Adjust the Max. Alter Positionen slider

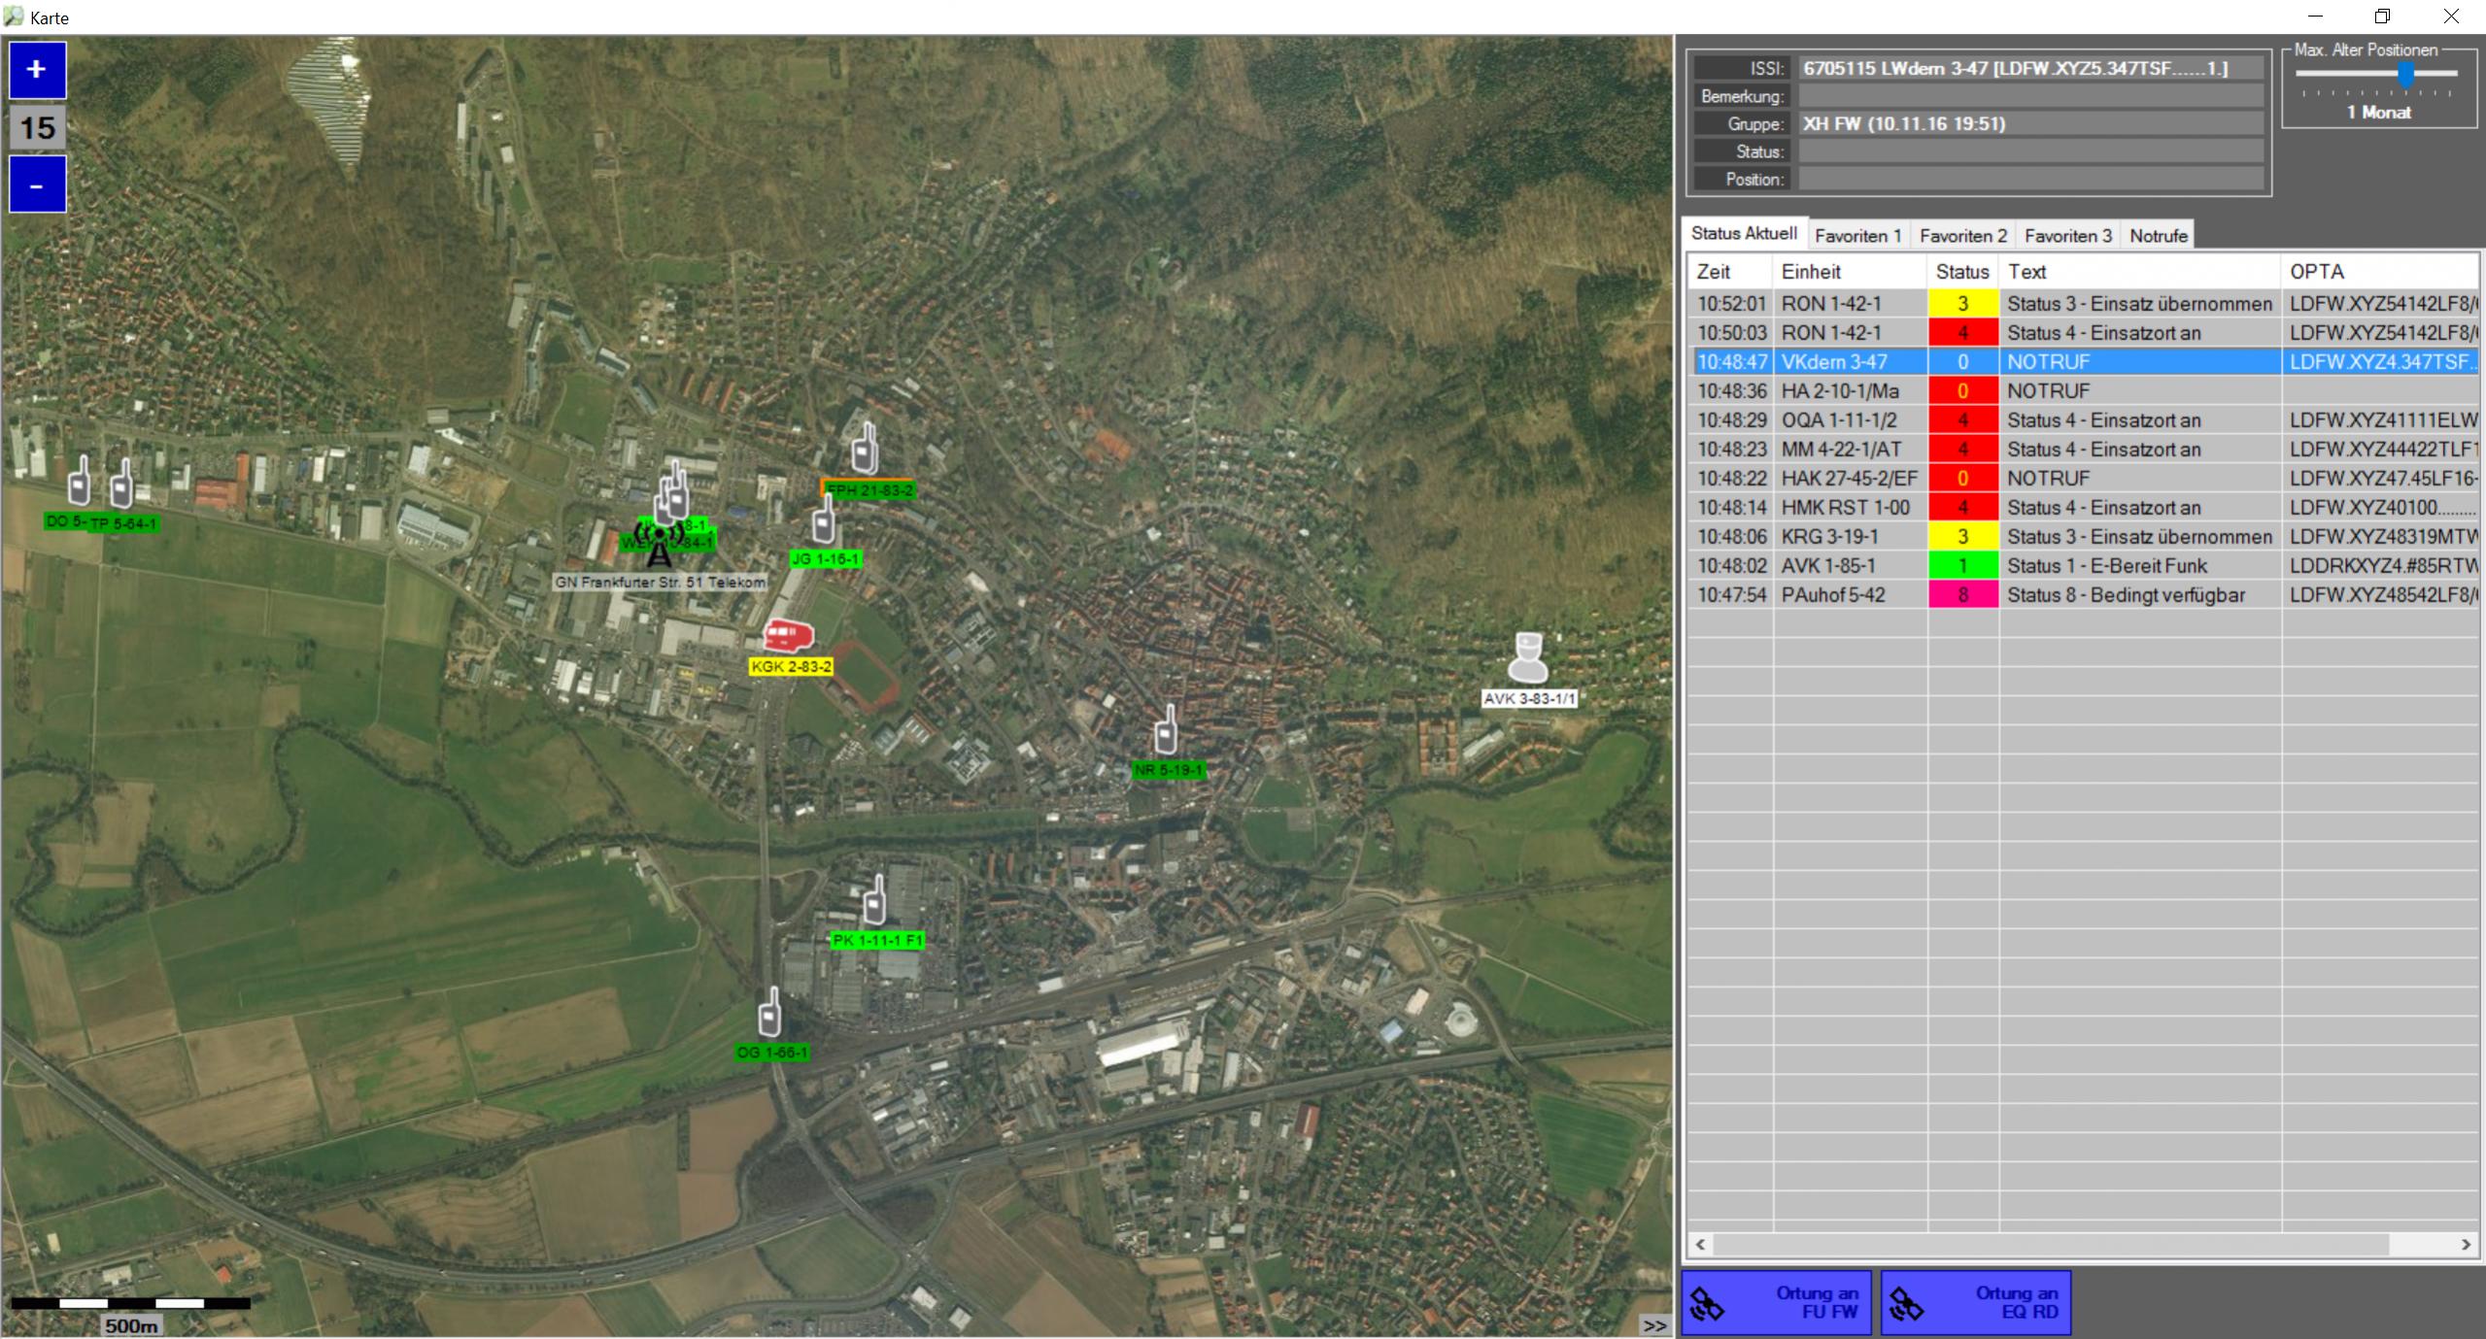coord(2405,74)
